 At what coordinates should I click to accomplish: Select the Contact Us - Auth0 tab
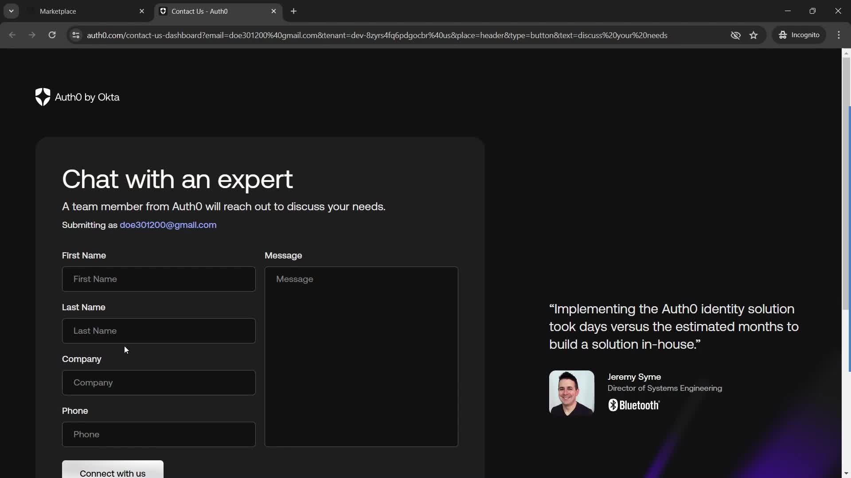coord(217,12)
